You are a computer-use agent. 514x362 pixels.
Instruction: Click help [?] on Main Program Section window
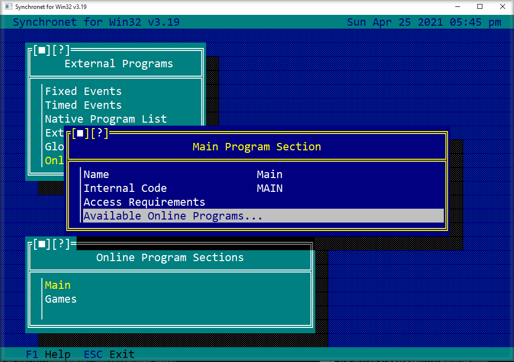(x=99, y=133)
